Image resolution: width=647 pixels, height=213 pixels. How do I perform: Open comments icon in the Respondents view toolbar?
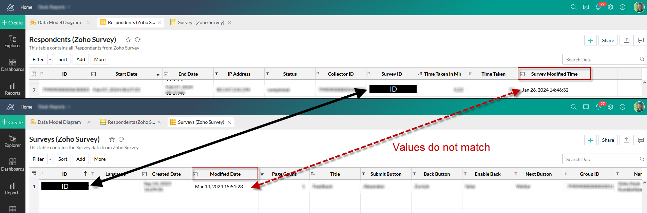pyautogui.click(x=641, y=40)
